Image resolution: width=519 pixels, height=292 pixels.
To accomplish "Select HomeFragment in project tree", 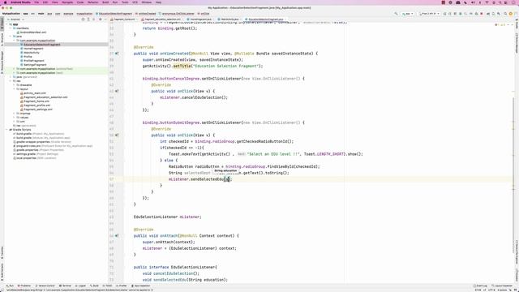I will click(33, 49).
